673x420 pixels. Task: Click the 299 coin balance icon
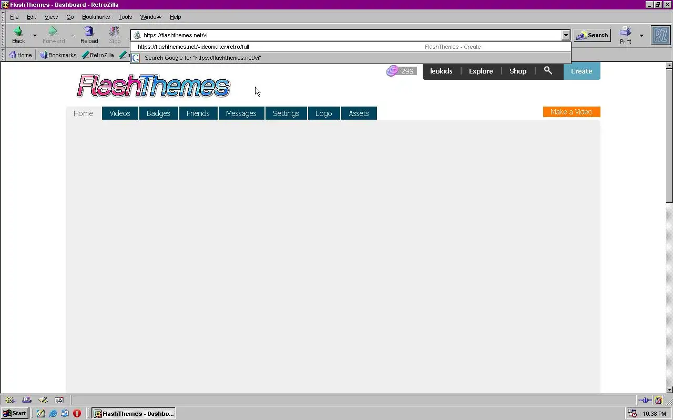401,71
